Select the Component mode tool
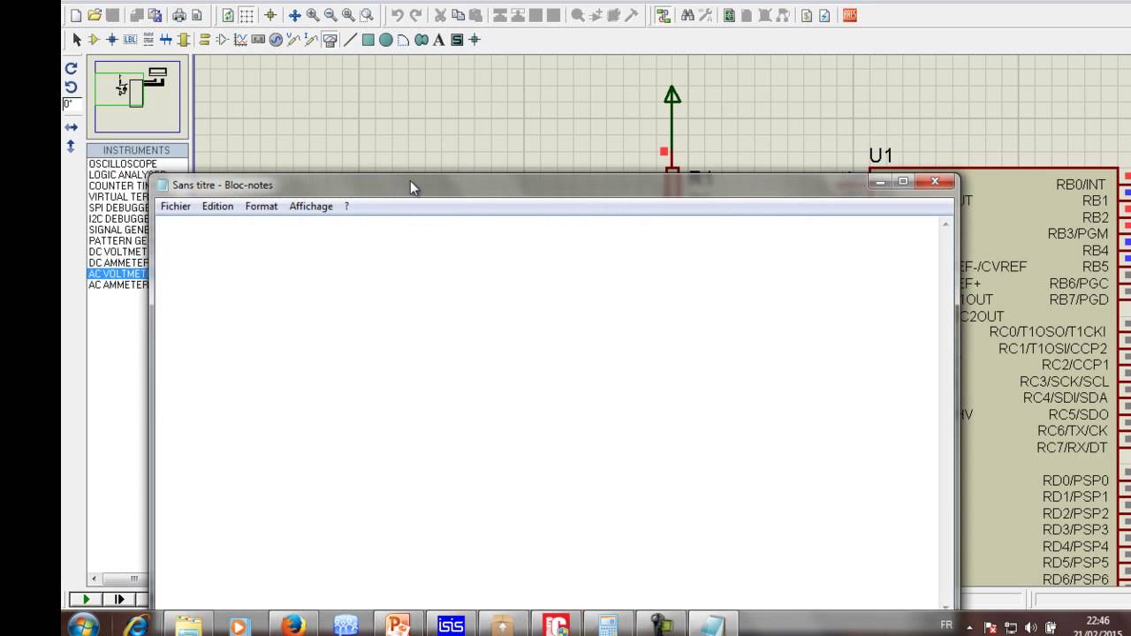 [x=94, y=40]
